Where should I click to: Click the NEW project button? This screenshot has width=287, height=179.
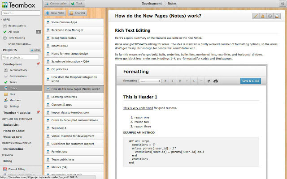coord(35,50)
